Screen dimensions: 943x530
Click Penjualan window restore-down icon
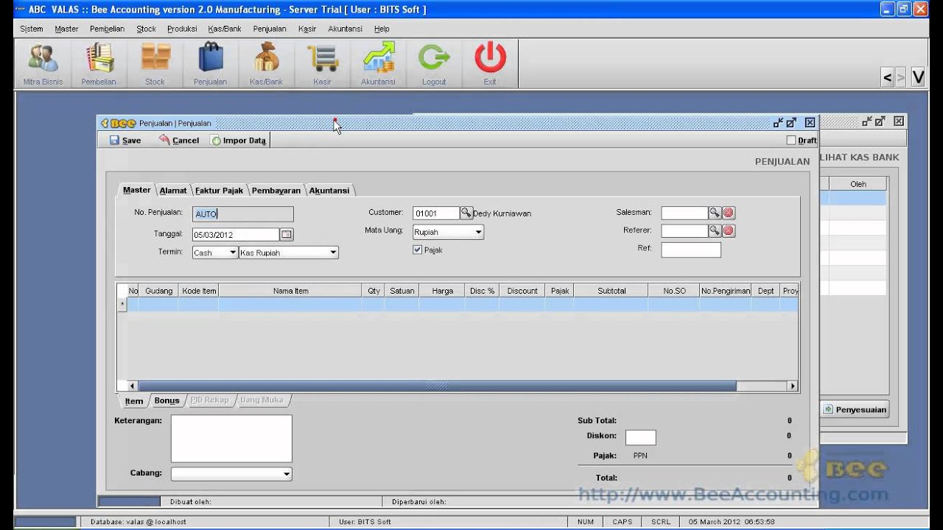(778, 123)
